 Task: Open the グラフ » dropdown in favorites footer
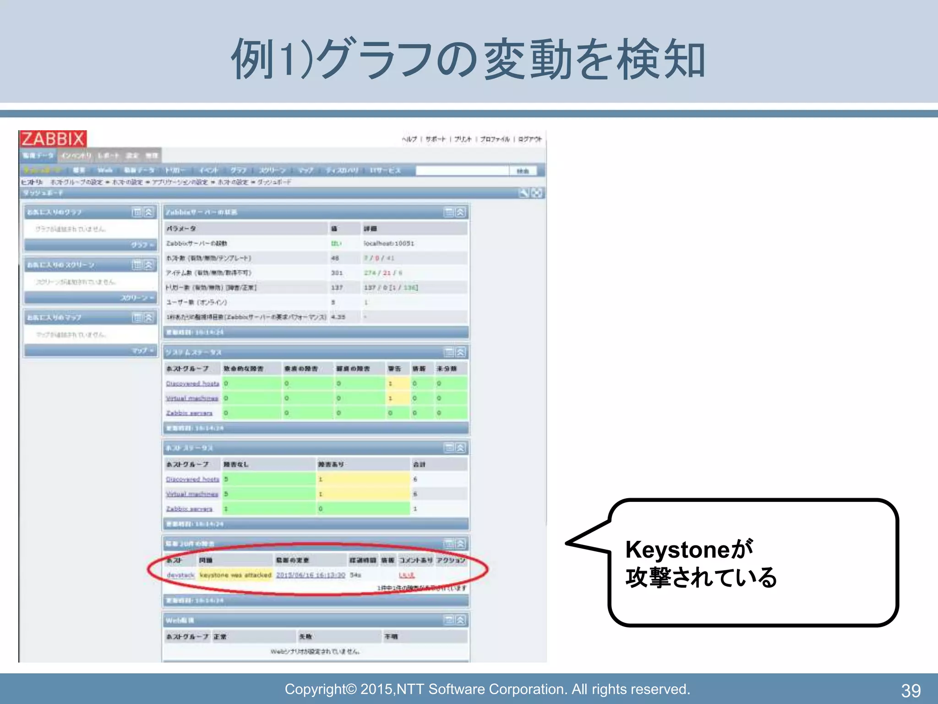coord(142,245)
